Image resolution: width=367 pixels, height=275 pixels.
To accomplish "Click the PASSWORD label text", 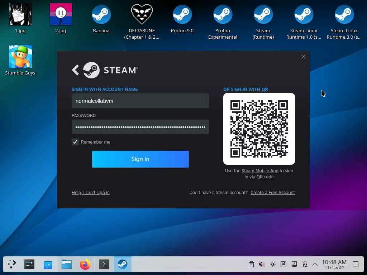I will coord(84,116).
